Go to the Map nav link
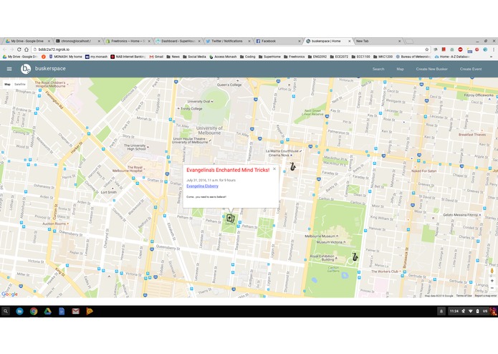 pyautogui.click(x=400, y=69)
